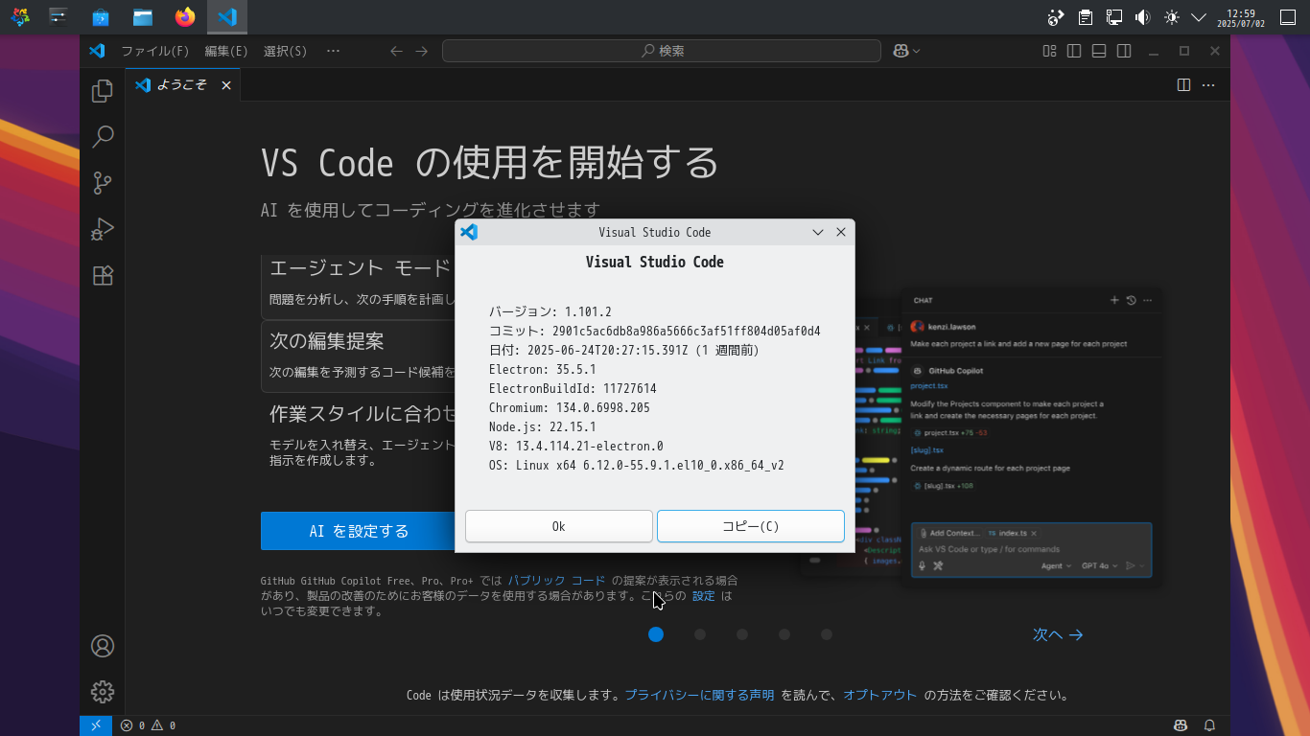Toggle the bottom panel
This screenshot has height=736, width=1310.
[x=1099, y=51]
